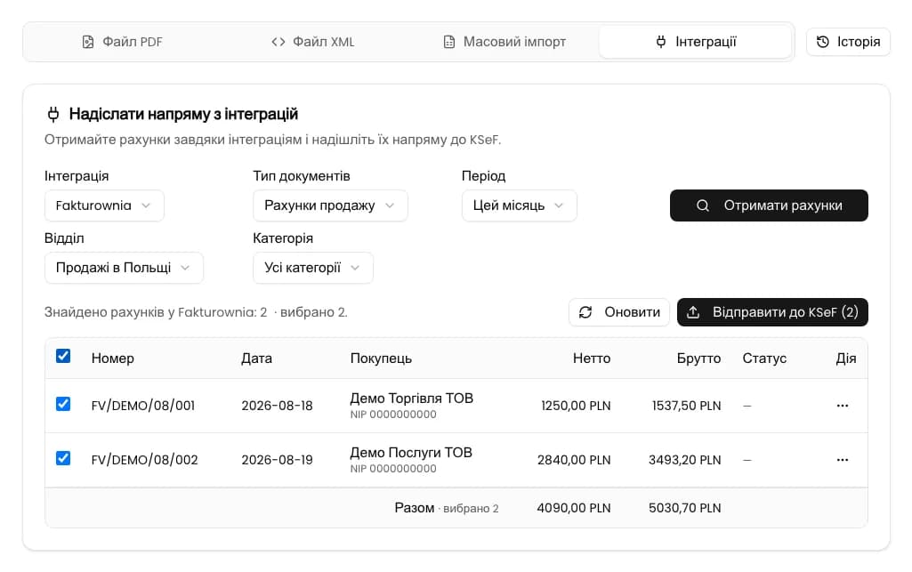This screenshot has width=912, height=572.
Task: Uncheck the FV/DEMO/08/001 row checkbox
Action: click(x=63, y=403)
